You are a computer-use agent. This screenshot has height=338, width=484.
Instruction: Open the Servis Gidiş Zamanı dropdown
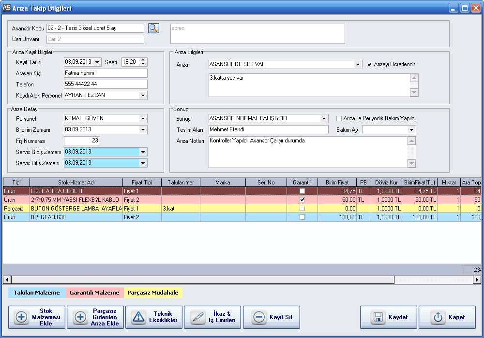[x=143, y=152]
